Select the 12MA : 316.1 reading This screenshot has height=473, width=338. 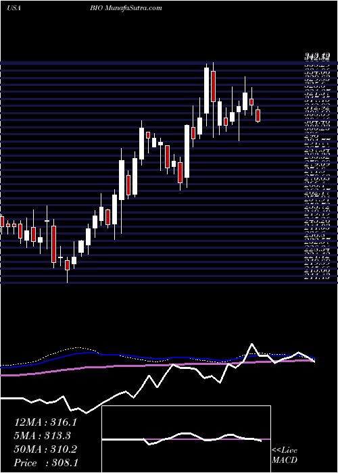tap(45, 422)
